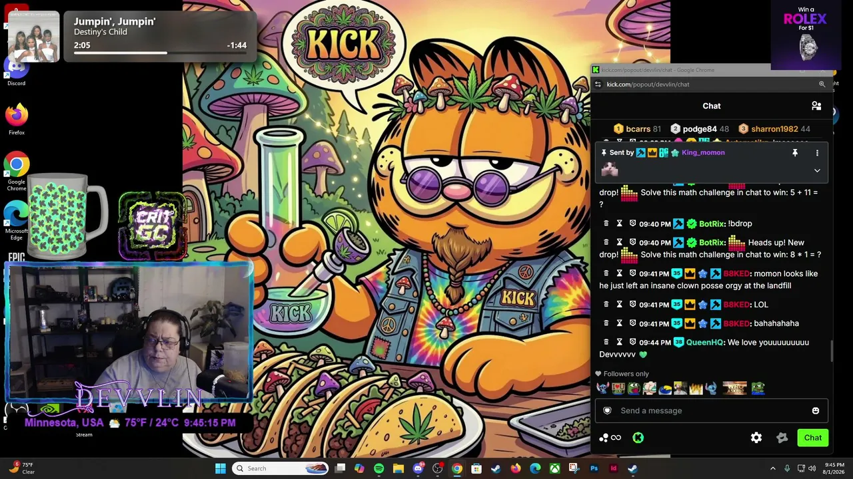Viewport: 853px width, 479px height.
Task: Open the emoji picker in message box
Action: (x=815, y=410)
